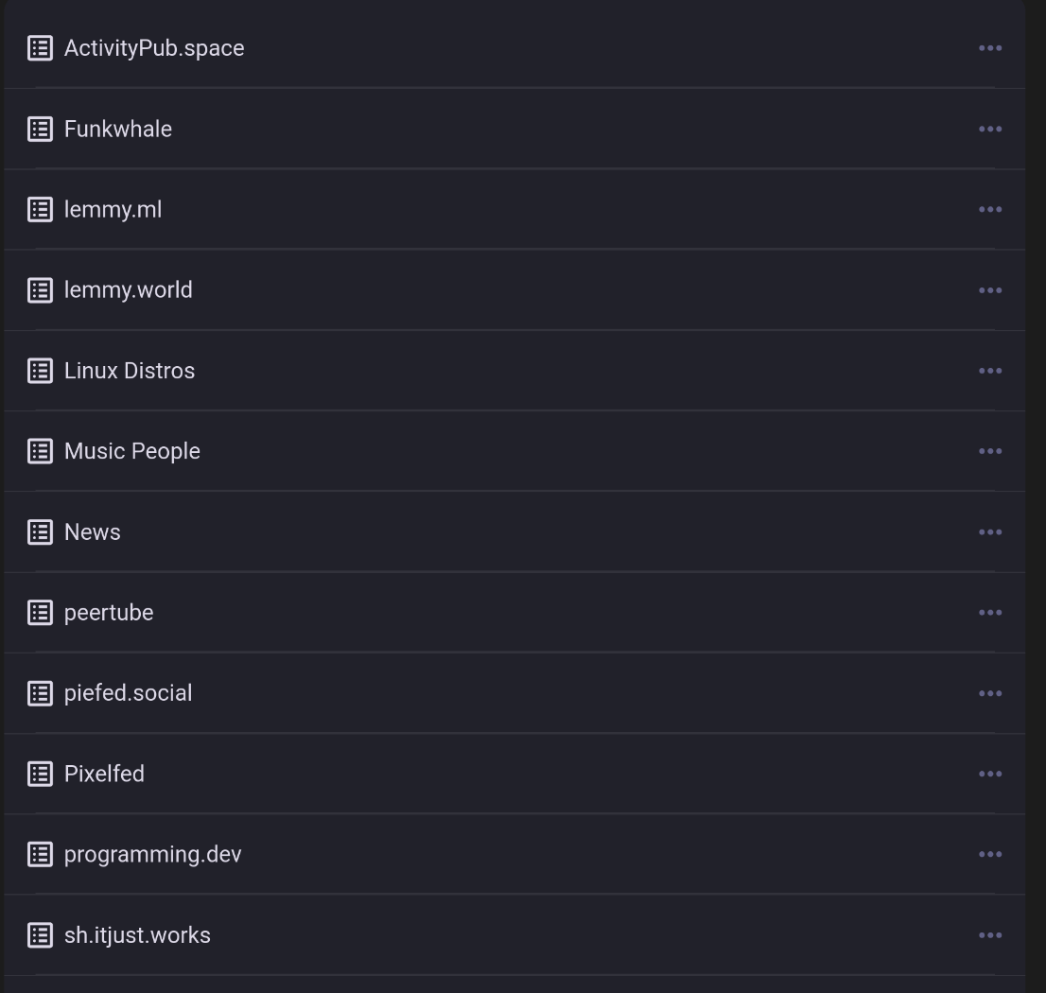Viewport: 1046px width, 993px height.
Task: Click the list icon next to Linux Distros
Action: pyautogui.click(x=40, y=371)
